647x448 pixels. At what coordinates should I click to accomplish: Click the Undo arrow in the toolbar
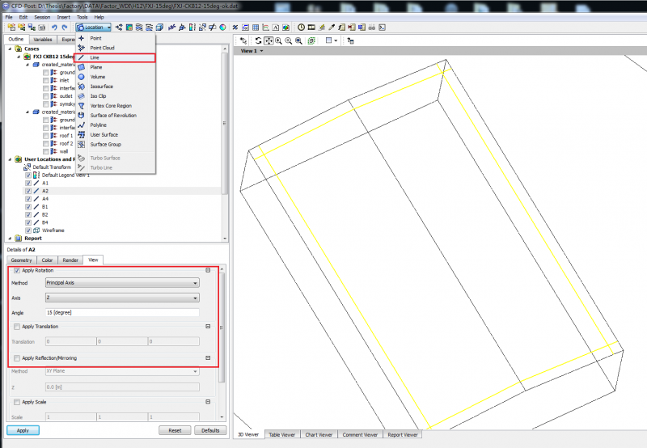click(53, 27)
